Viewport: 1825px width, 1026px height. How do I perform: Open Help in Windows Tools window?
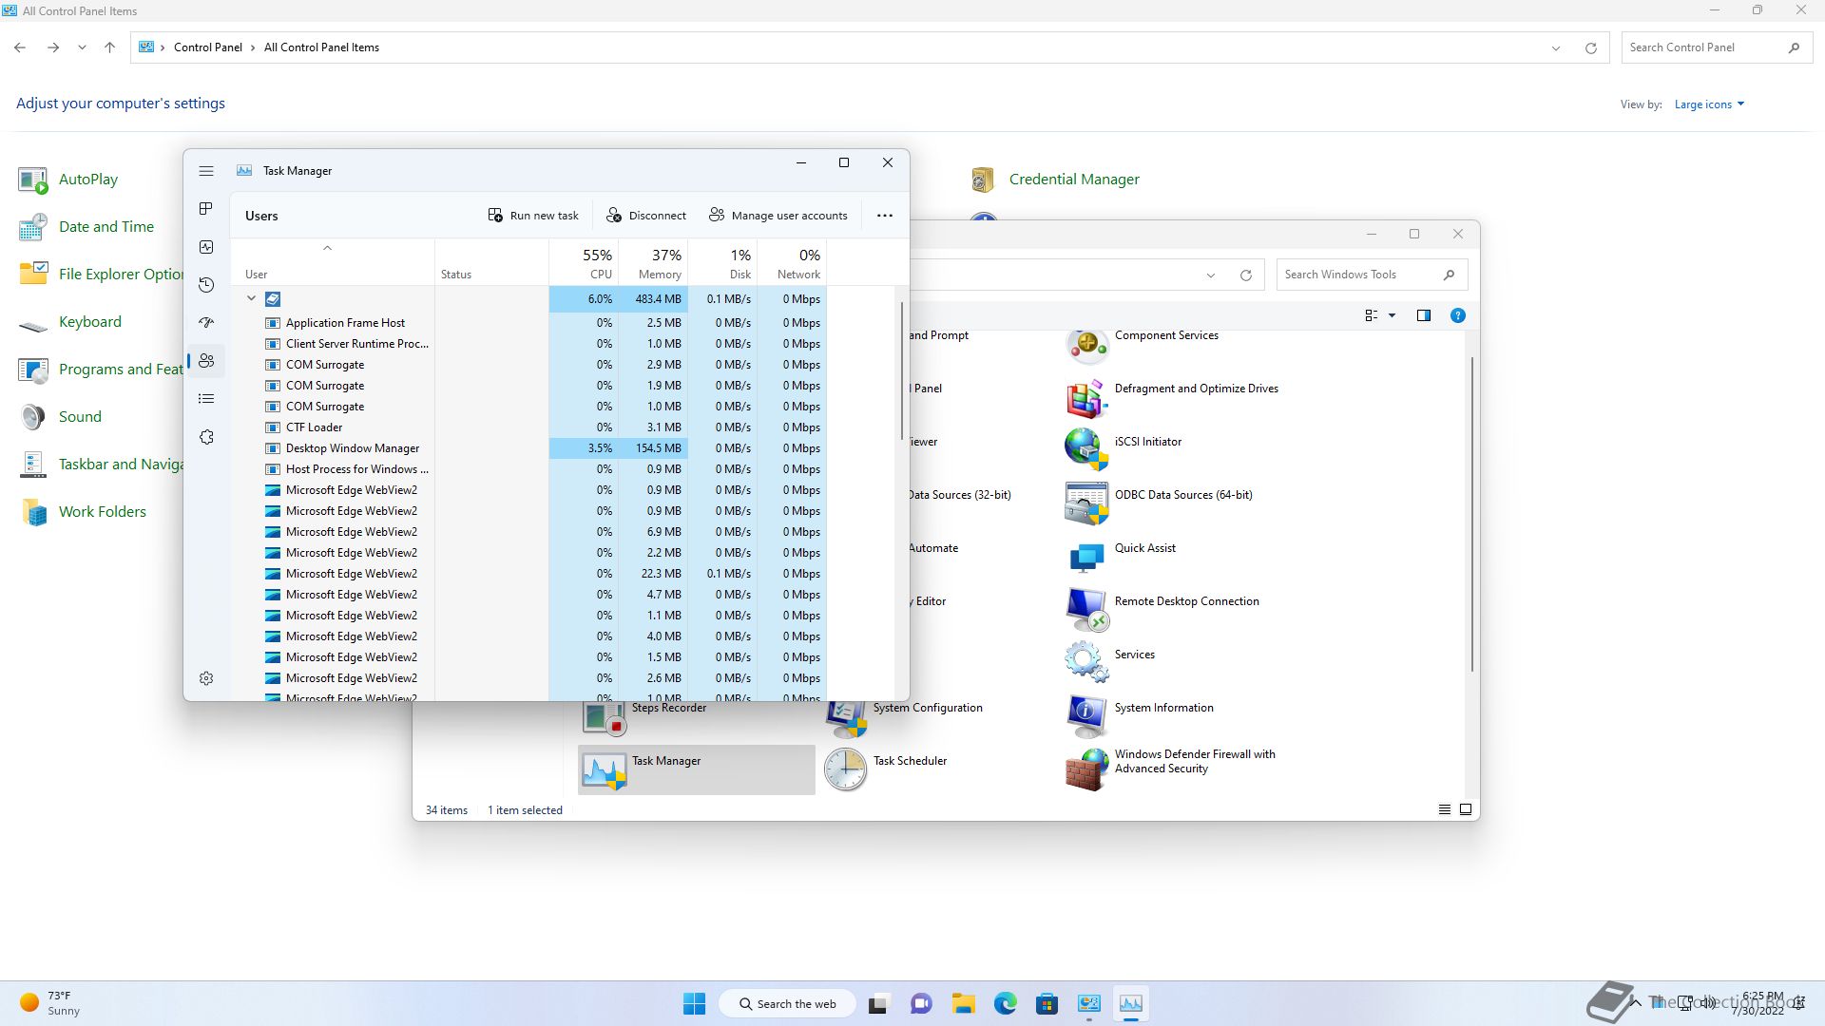click(x=1458, y=315)
